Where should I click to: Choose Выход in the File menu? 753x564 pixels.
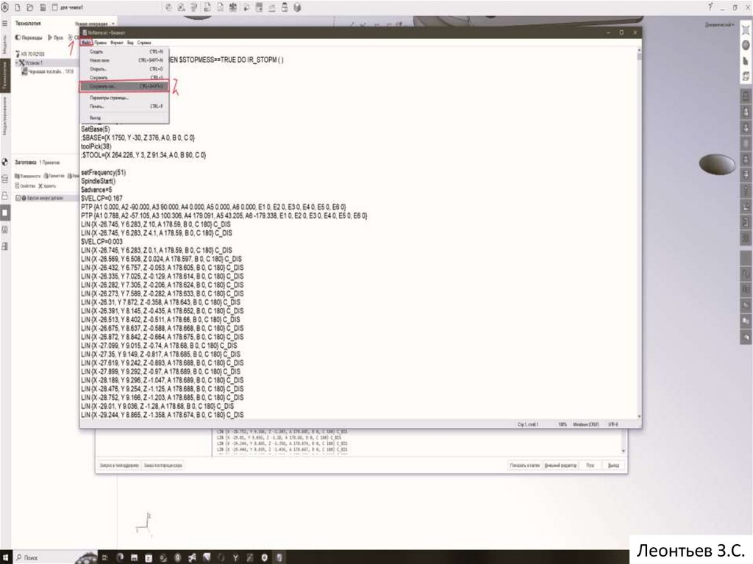click(124, 118)
